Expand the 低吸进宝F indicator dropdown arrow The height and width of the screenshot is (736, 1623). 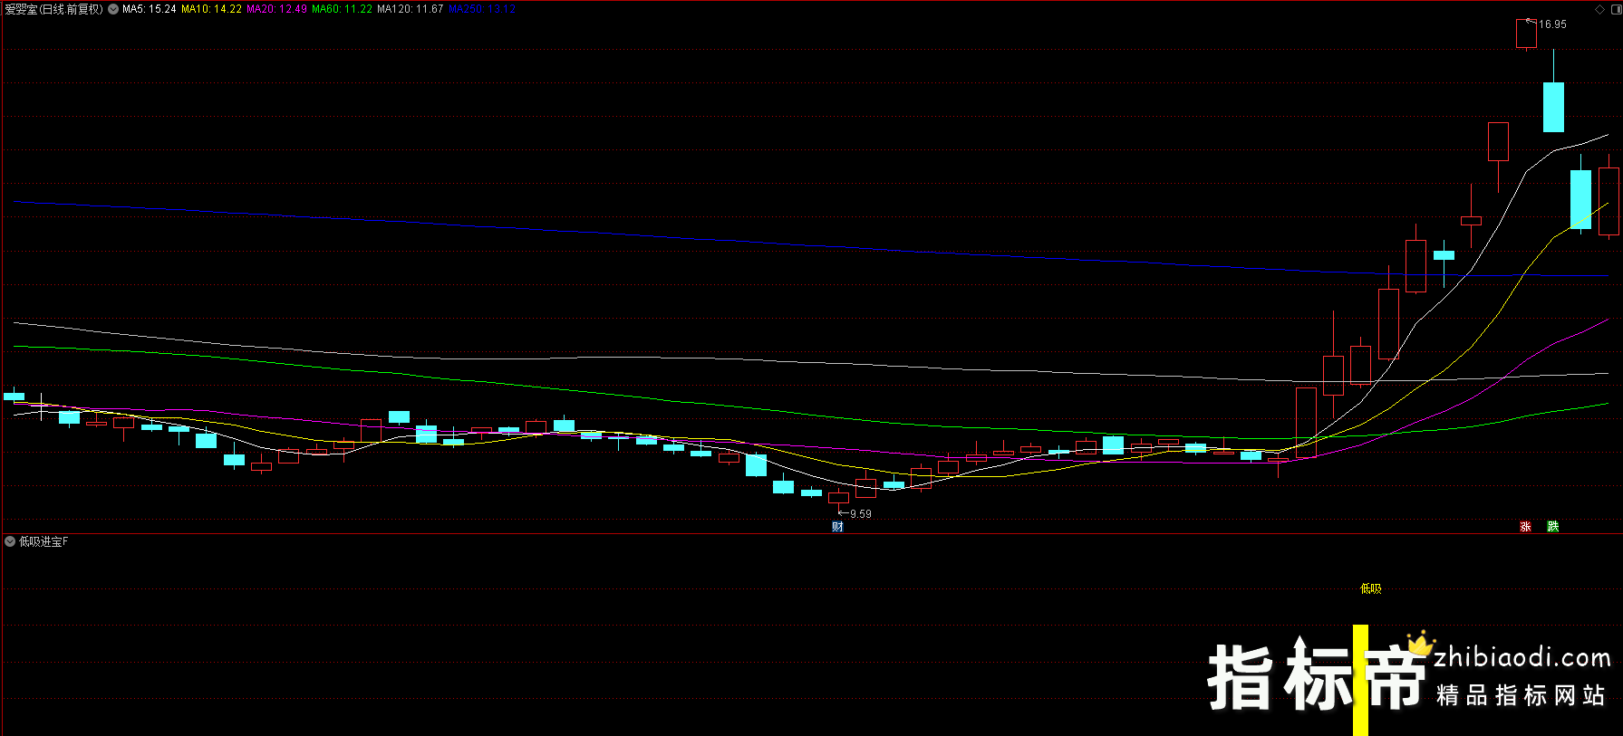pyautogui.click(x=10, y=541)
